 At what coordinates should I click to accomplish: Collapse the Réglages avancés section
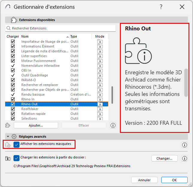tap(8, 136)
